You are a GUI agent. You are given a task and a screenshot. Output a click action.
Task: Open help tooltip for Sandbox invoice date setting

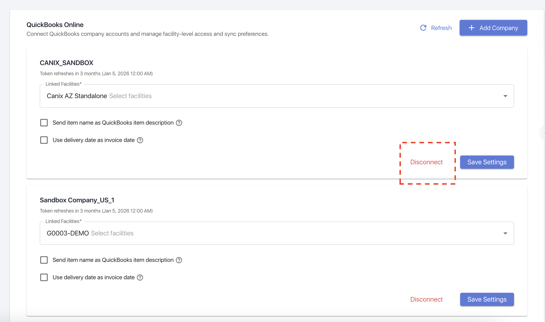click(x=140, y=277)
